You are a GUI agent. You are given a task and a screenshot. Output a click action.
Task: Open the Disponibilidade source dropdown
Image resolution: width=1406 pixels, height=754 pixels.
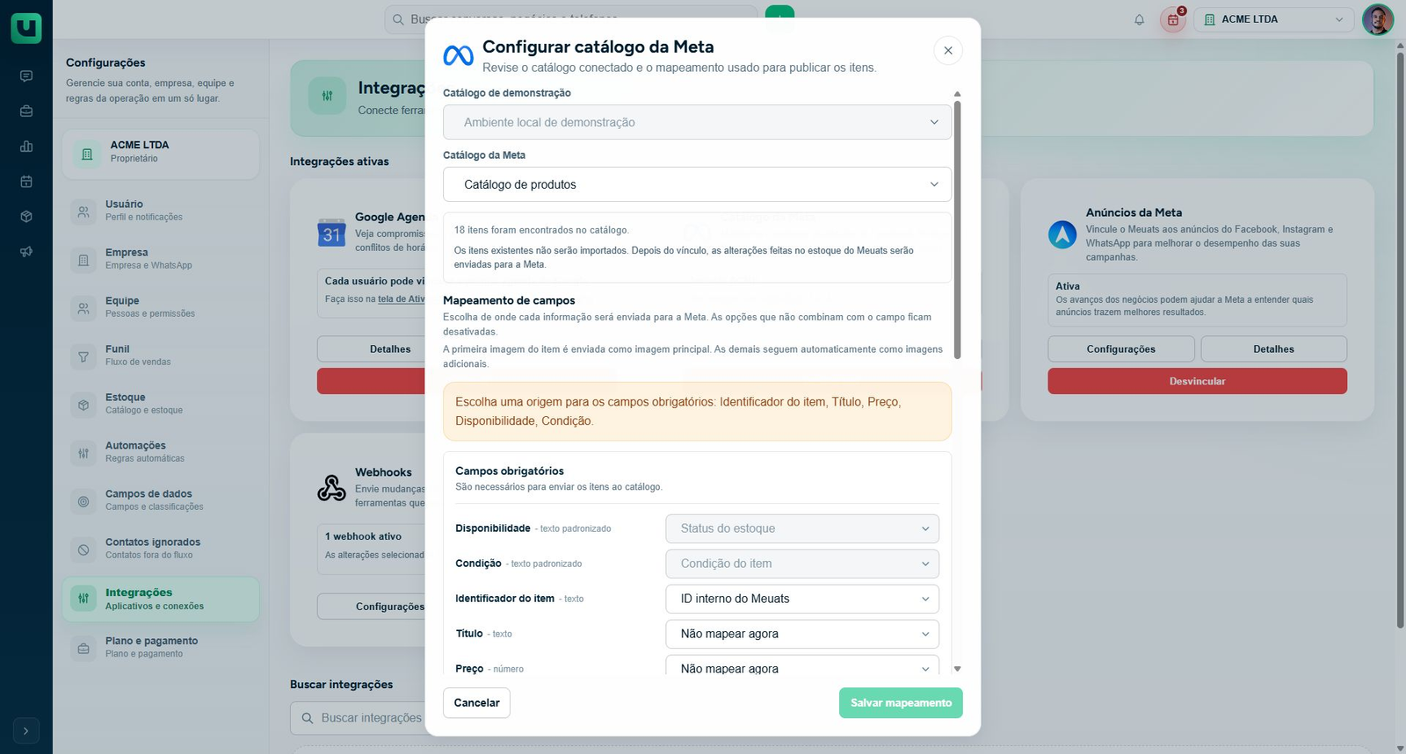tap(802, 528)
